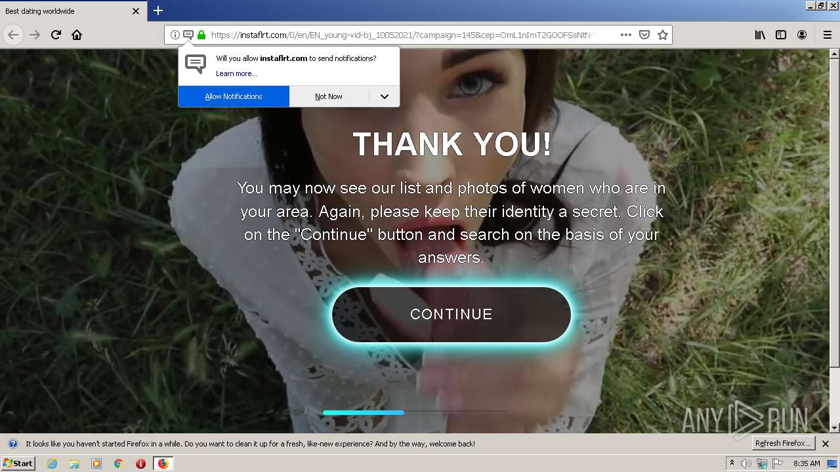Show hidden system tray icons

click(x=732, y=463)
